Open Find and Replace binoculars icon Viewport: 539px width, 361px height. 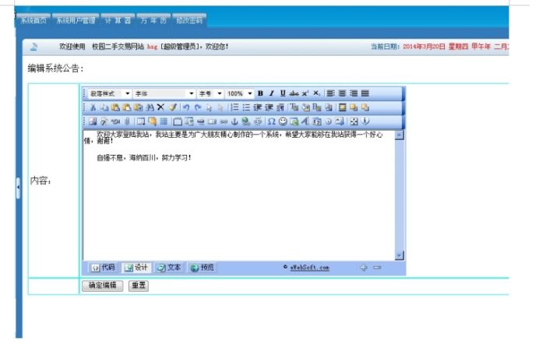[150, 107]
